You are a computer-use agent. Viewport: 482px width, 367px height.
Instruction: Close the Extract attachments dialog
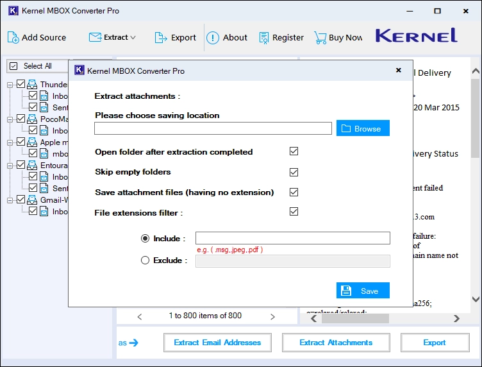(399, 71)
